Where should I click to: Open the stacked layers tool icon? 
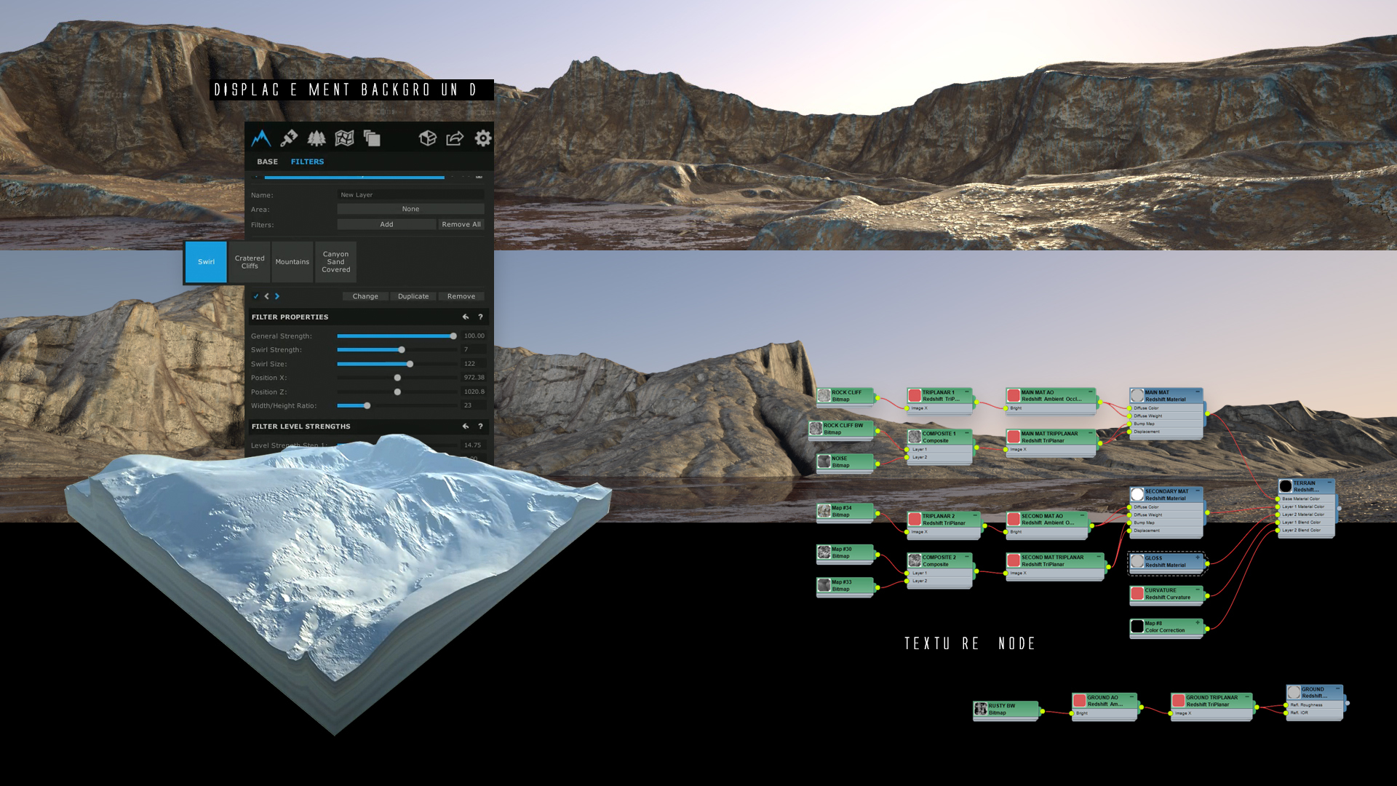372,138
